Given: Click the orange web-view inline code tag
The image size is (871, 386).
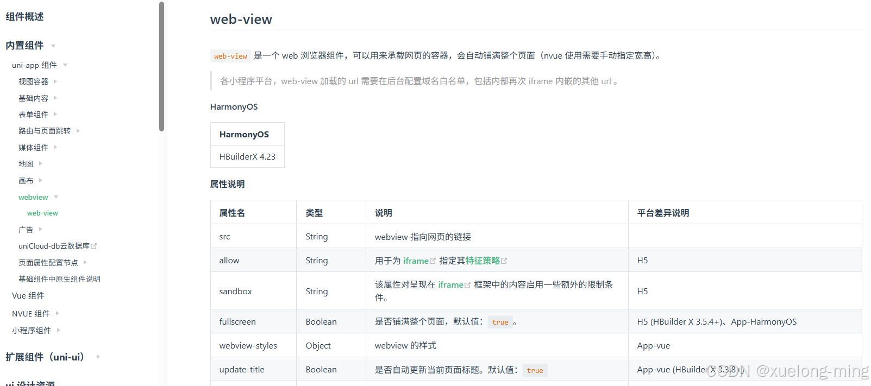Looking at the screenshot, I should [x=230, y=56].
